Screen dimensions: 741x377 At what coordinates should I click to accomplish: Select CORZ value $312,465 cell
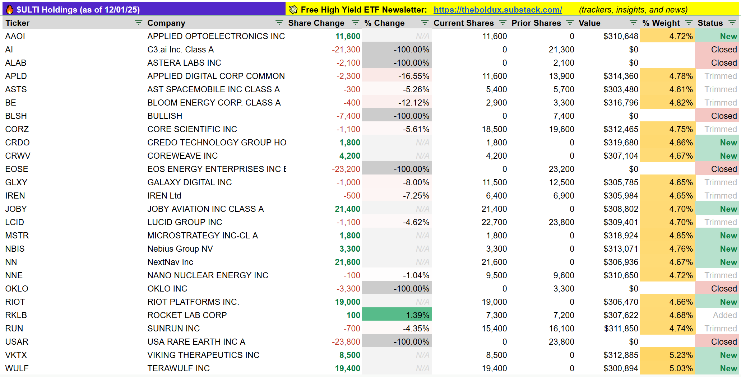coord(608,129)
